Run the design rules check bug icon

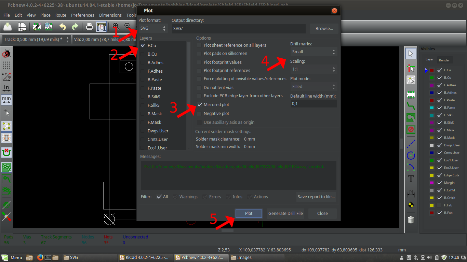click(x=6, y=54)
